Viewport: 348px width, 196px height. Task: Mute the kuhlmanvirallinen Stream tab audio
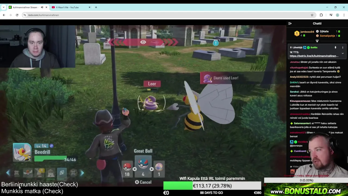click(42, 7)
